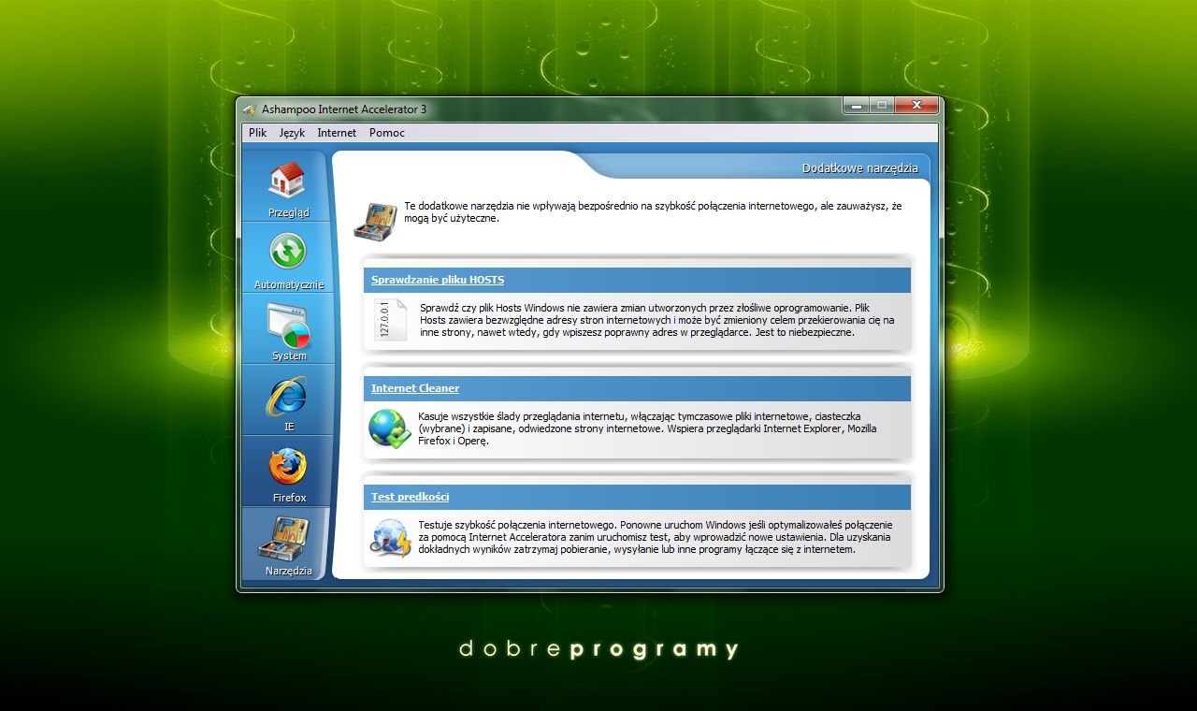Close the Ashampoo Internet Accelerator window
The height and width of the screenshot is (711, 1197).
[916, 105]
